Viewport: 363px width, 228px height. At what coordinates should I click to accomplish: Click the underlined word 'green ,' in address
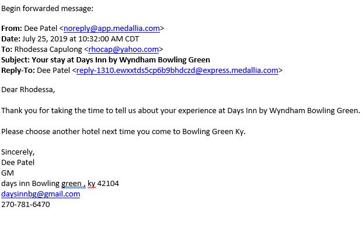(x=74, y=184)
